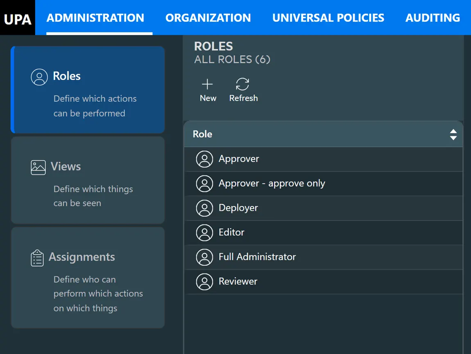
Task: Click the Reviewer role icon
Action: pyautogui.click(x=204, y=282)
